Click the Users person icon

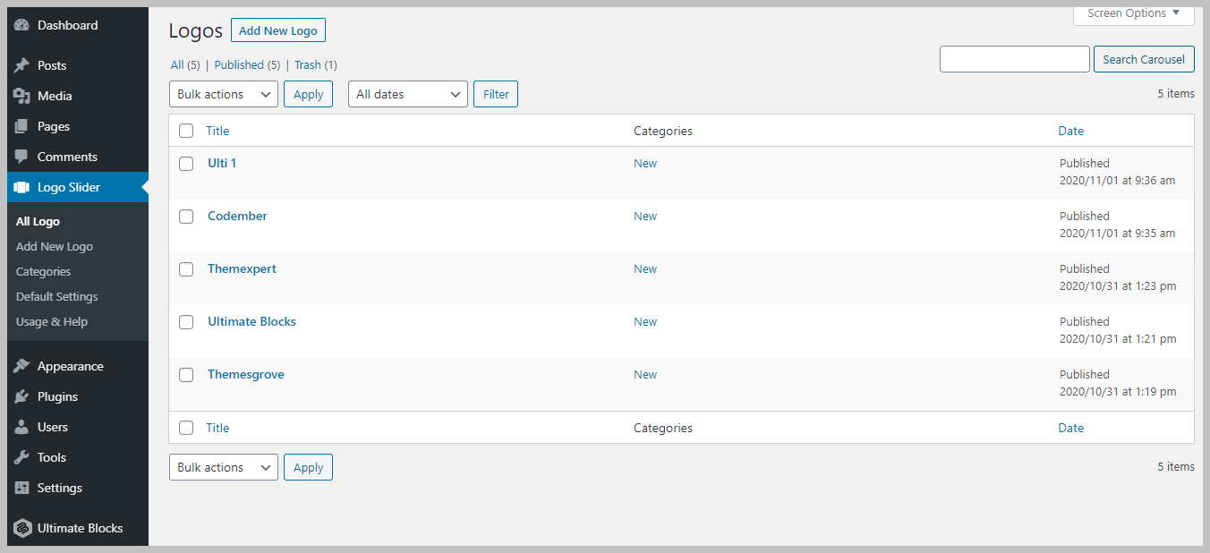pyautogui.click(x=22, y=427)
